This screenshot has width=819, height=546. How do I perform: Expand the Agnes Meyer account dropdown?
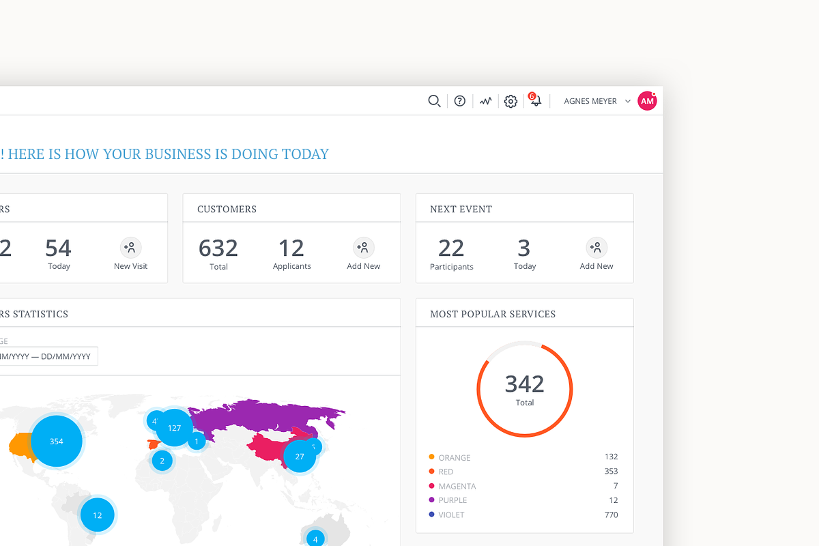point(627,101)
